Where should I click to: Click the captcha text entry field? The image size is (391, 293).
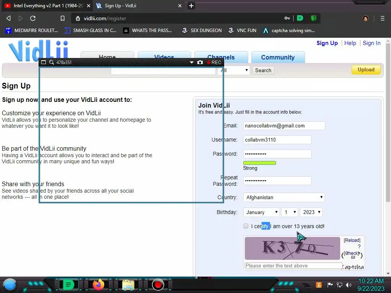pos(294,266)
